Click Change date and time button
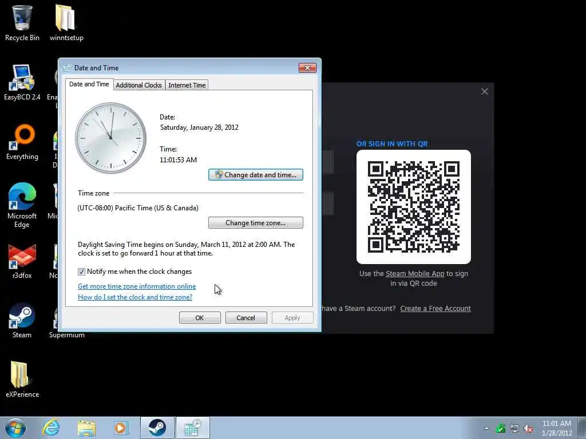The image size is (586, 439). [256, 175]
